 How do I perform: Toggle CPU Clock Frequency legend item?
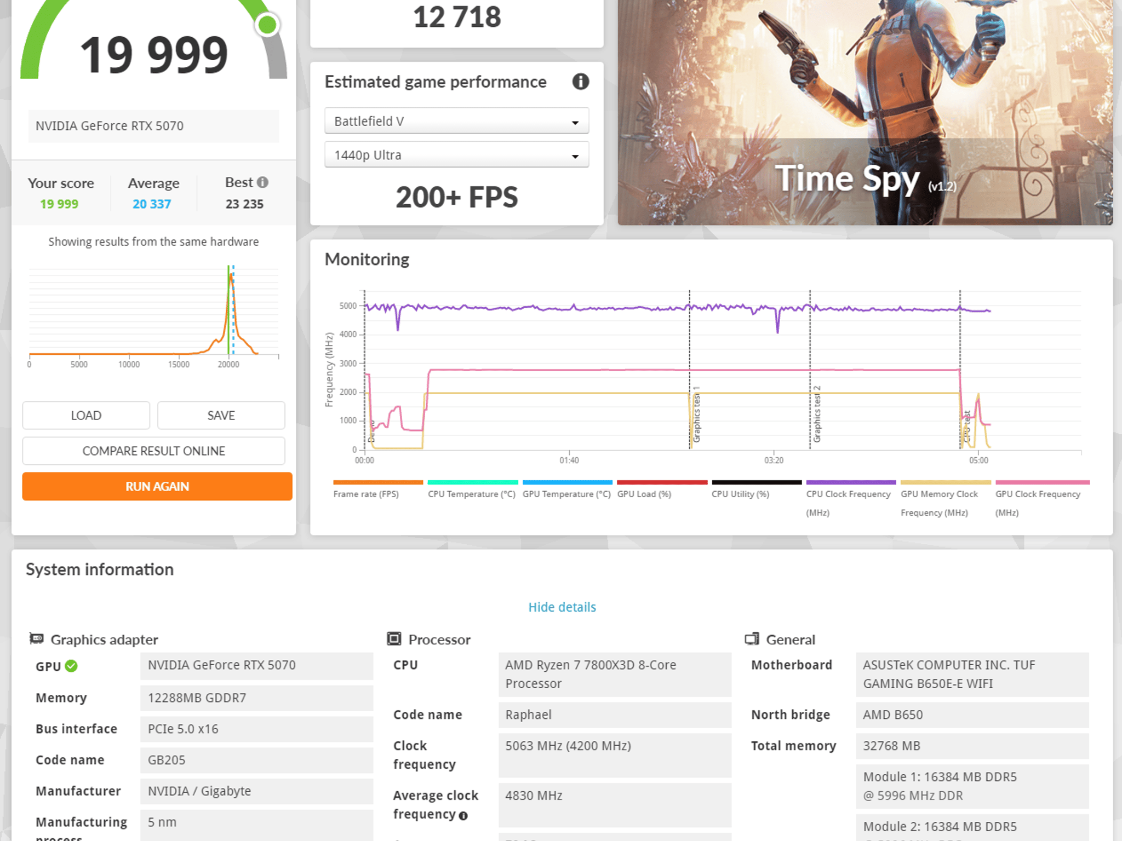[851, 499]
